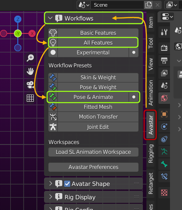Open the Scene properties tab icon
Viewport: 182px width, 210px height.
click(164, 86)
